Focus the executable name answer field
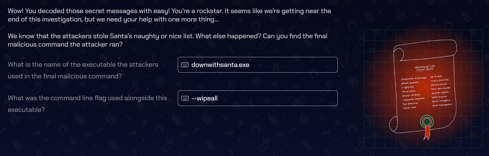 (x=258, y=65)
